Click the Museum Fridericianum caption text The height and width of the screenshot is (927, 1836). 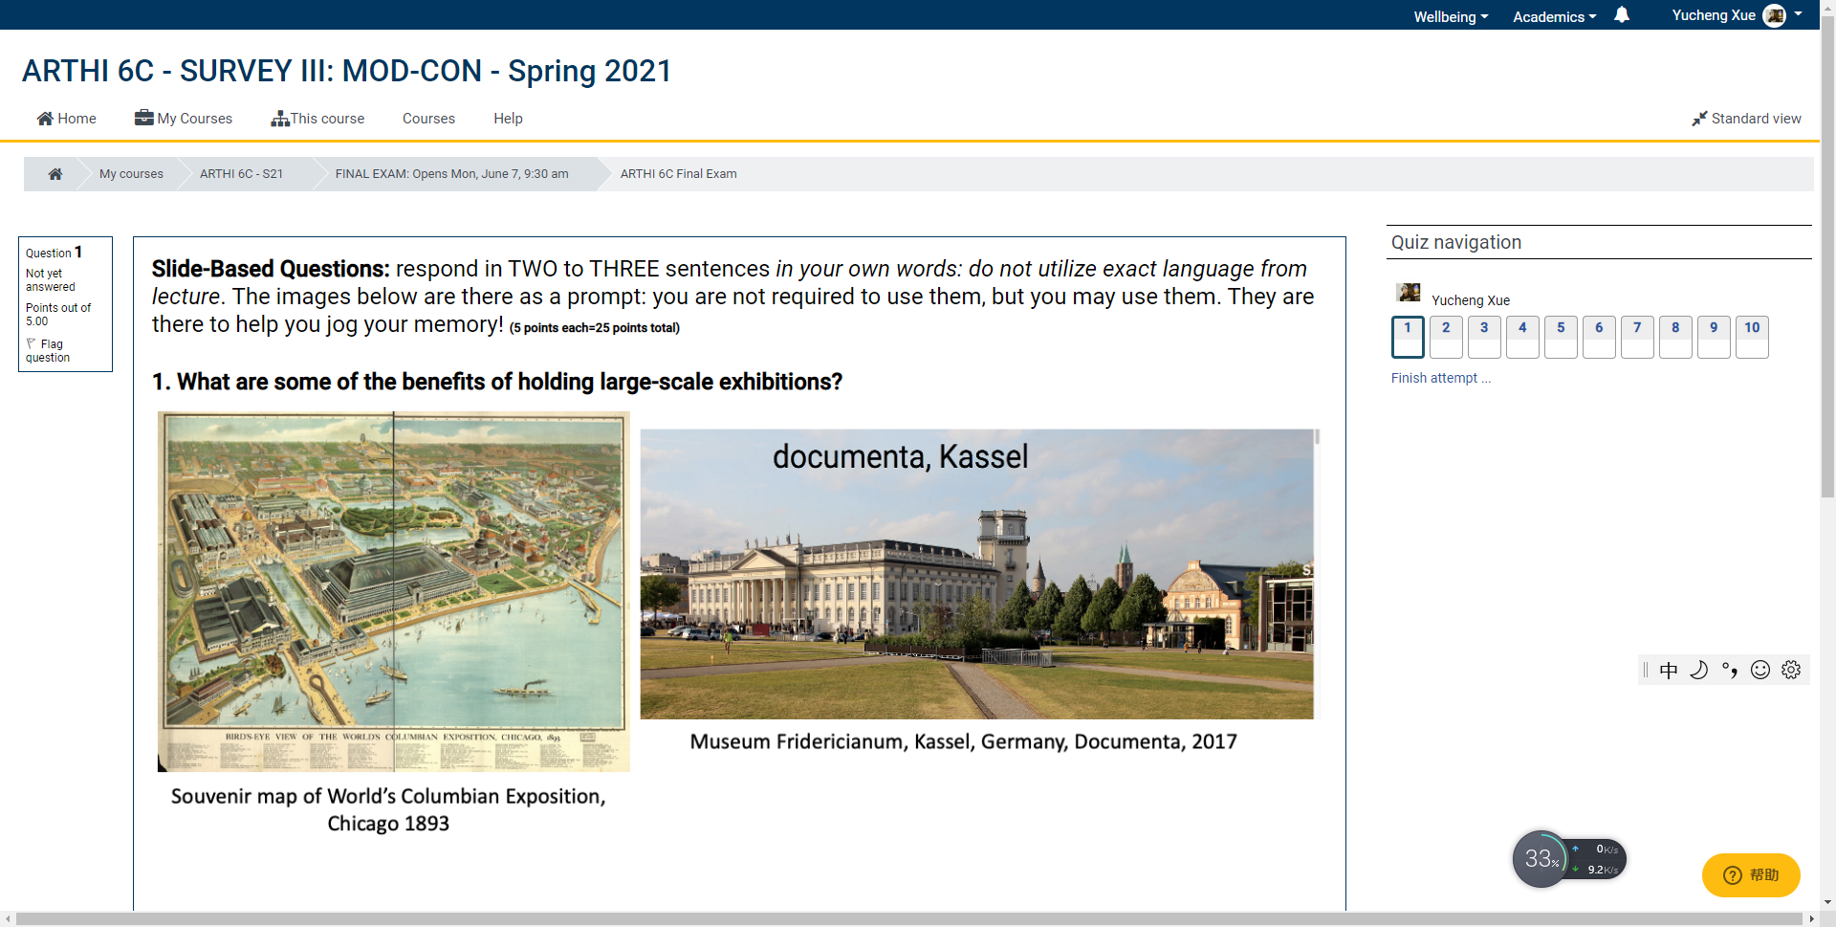[963, 741]
